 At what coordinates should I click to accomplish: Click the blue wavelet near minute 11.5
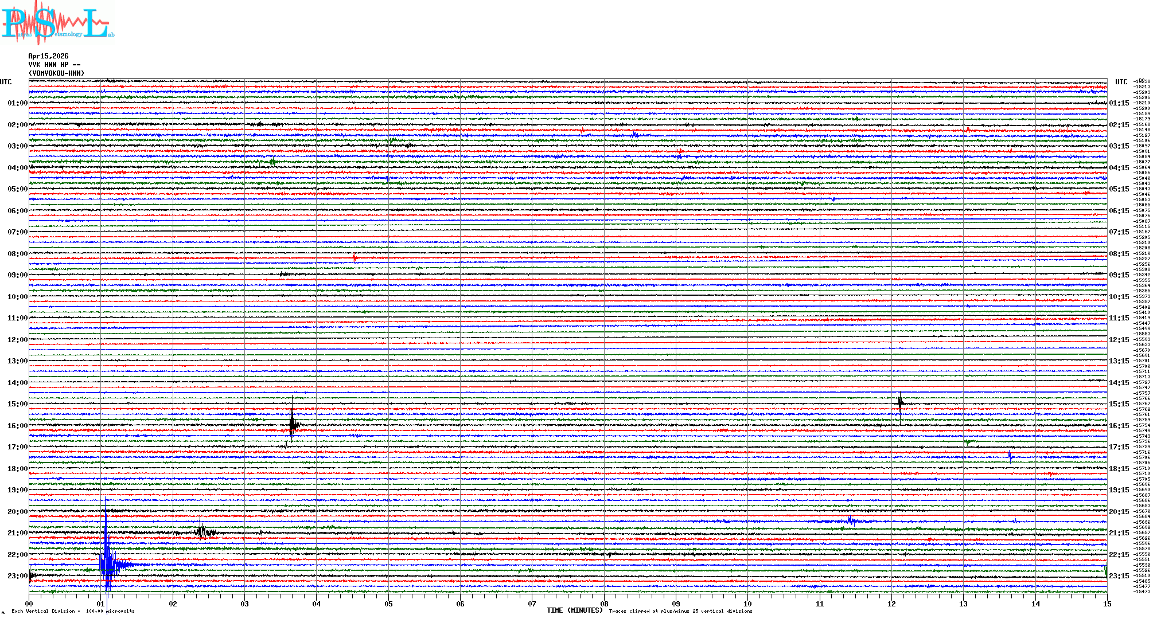(x=851, y=521)
